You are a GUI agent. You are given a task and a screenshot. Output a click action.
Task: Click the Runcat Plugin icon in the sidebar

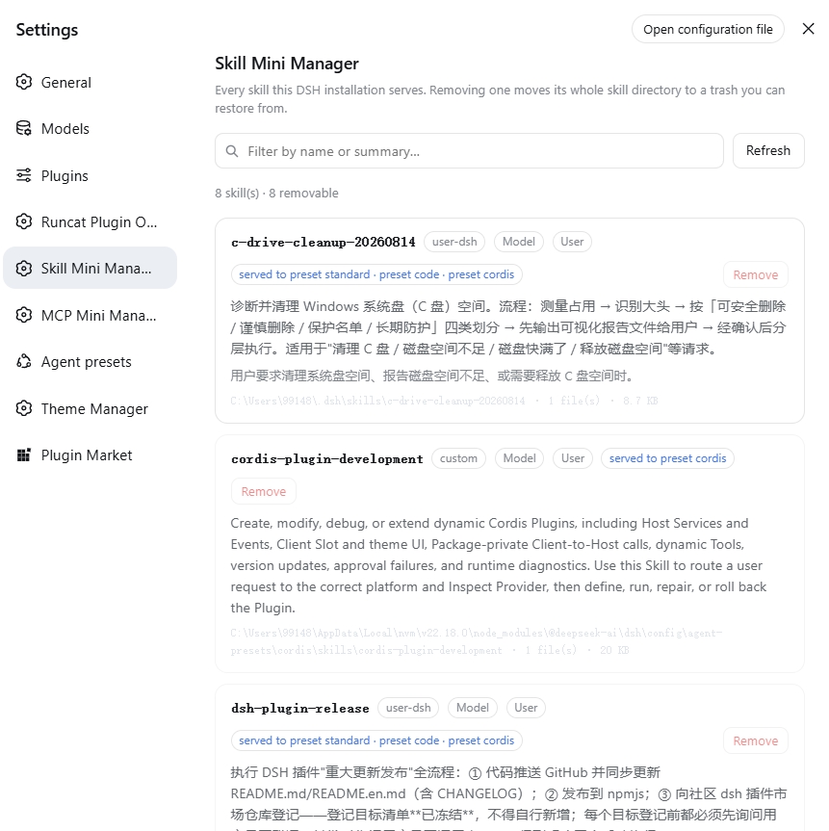(x=24, y=221)
